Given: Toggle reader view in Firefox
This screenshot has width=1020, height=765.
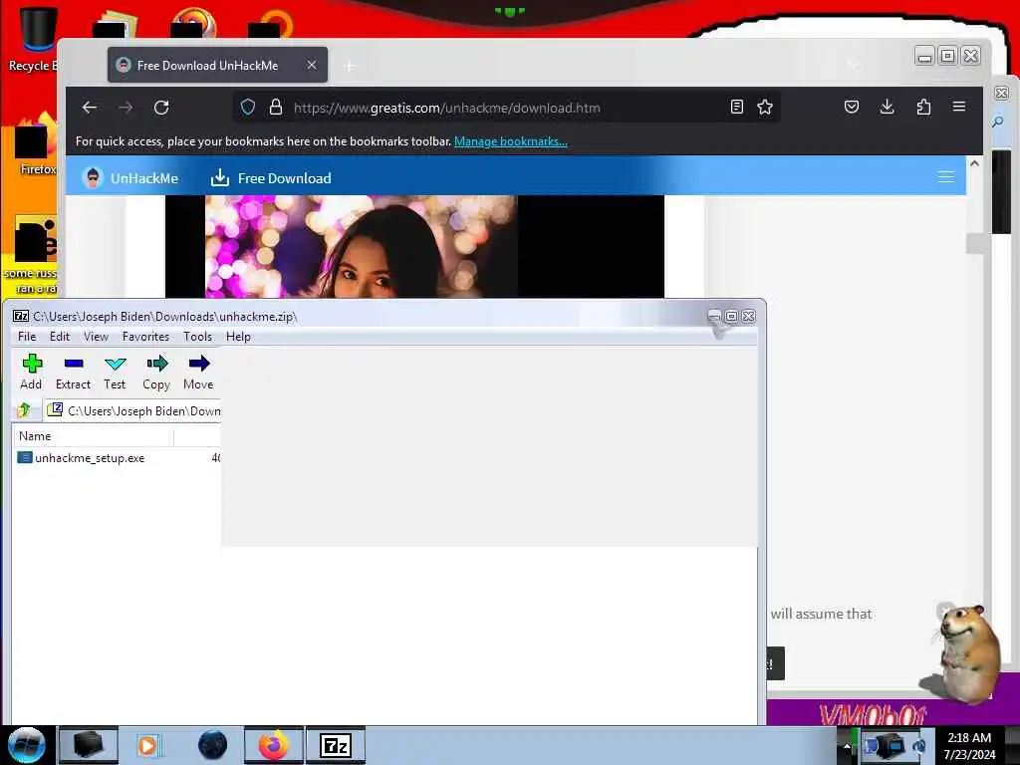Looking at the screenshot, I should (736, 108).
